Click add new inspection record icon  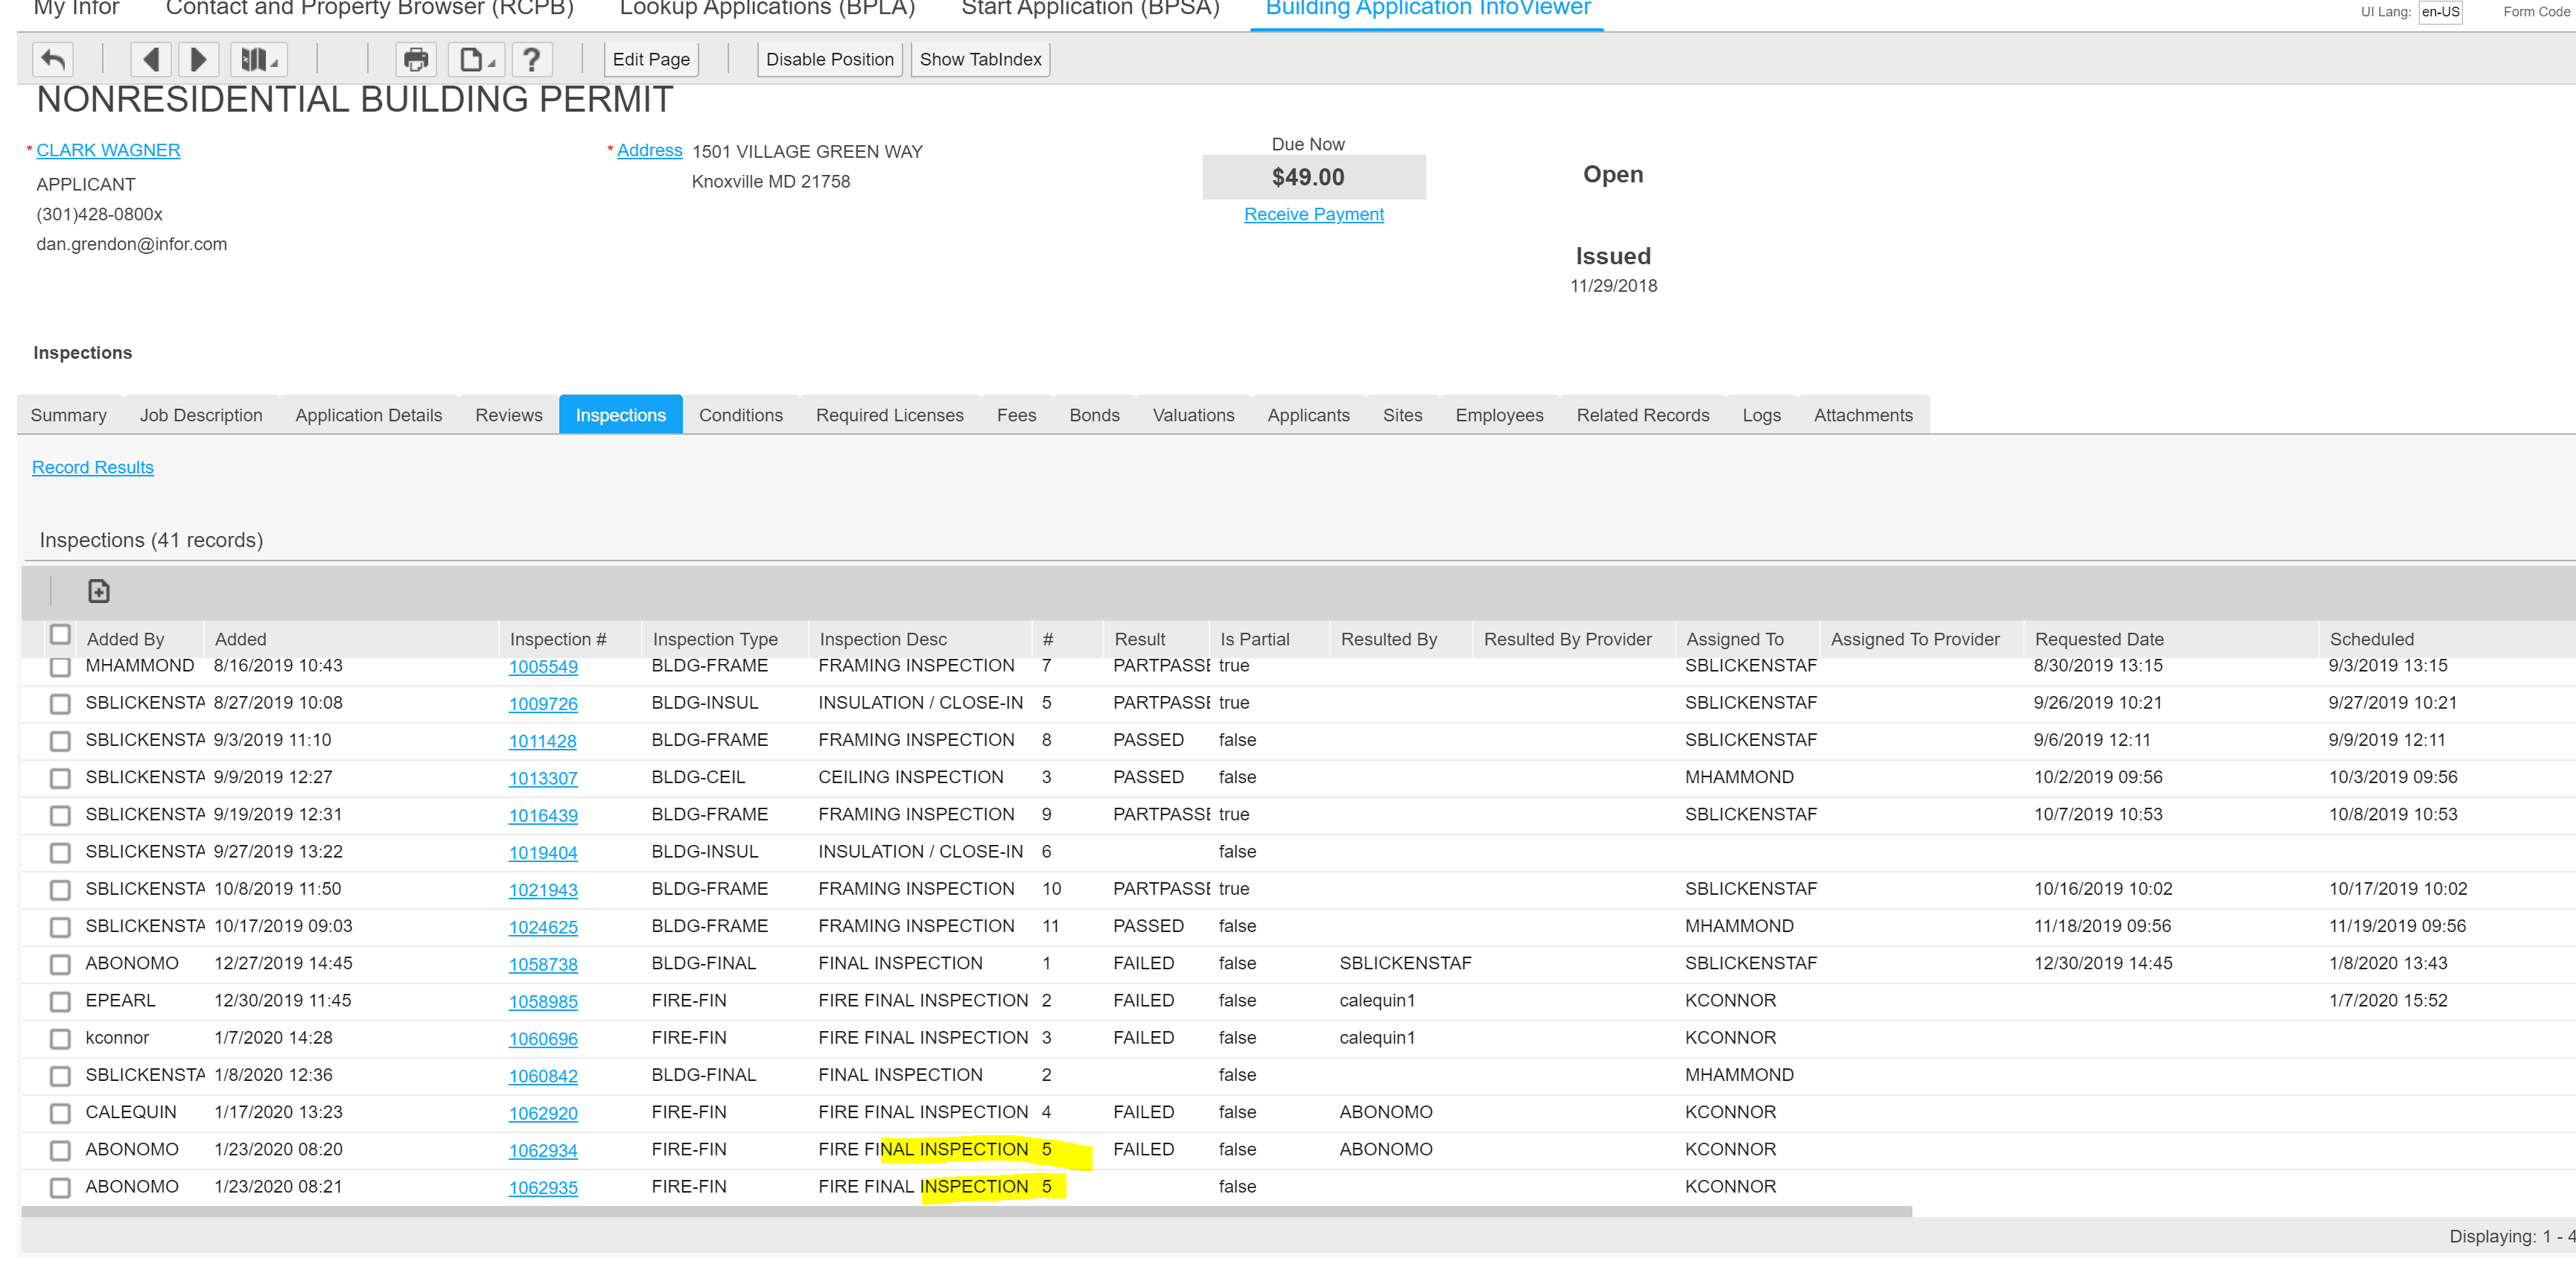tap(98, 592)
